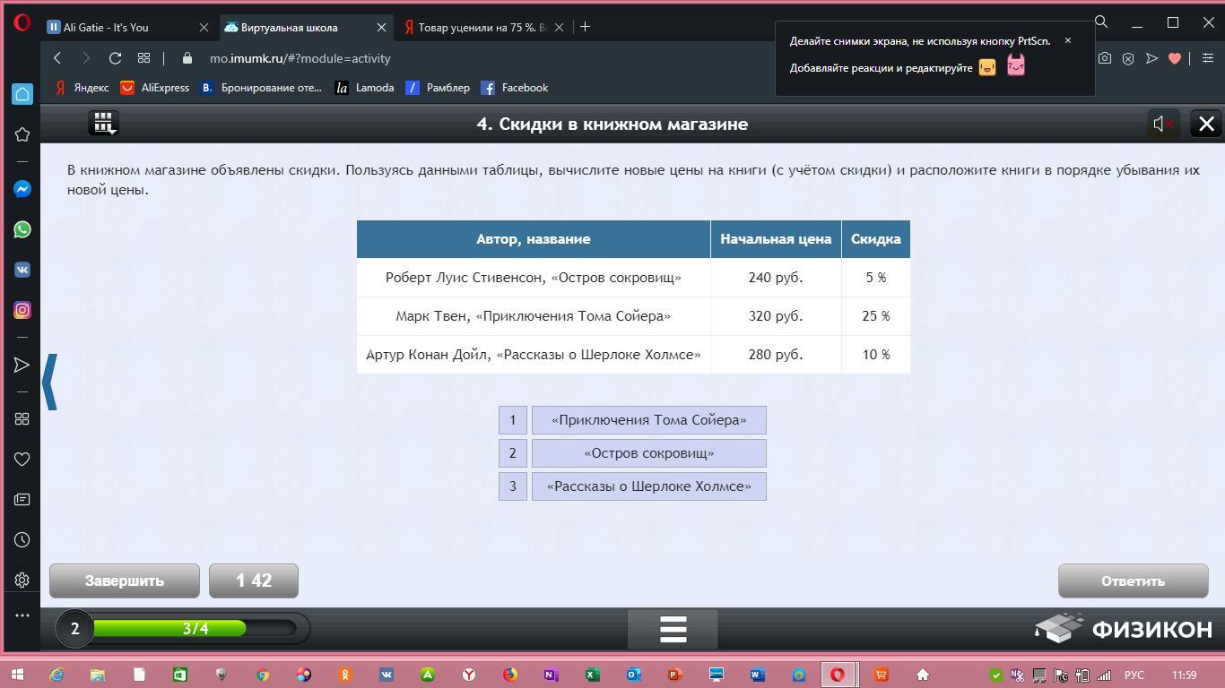This screenshot has height=688, width=1225.
Task: Open Easy Setup sliders icon
Action: pos(1207,58)
